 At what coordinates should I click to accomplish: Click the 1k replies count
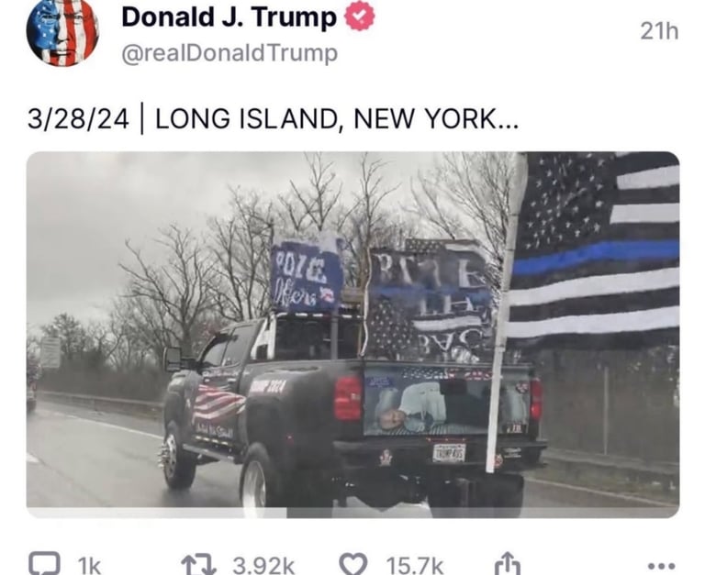click(89, 566)
